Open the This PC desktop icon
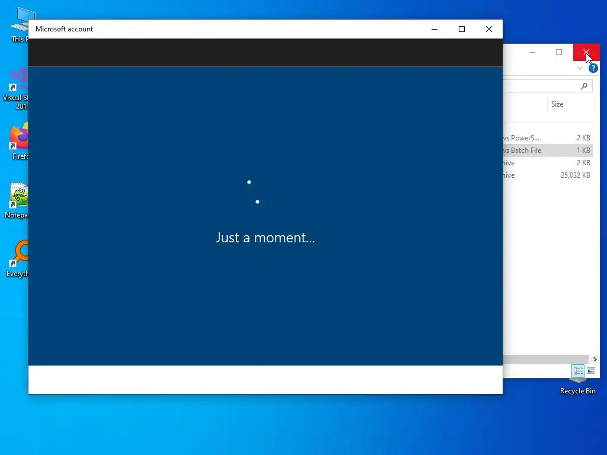 (20, 24)
